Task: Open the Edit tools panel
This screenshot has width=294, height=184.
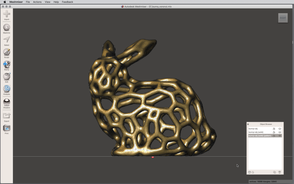Action: [7, 77]
